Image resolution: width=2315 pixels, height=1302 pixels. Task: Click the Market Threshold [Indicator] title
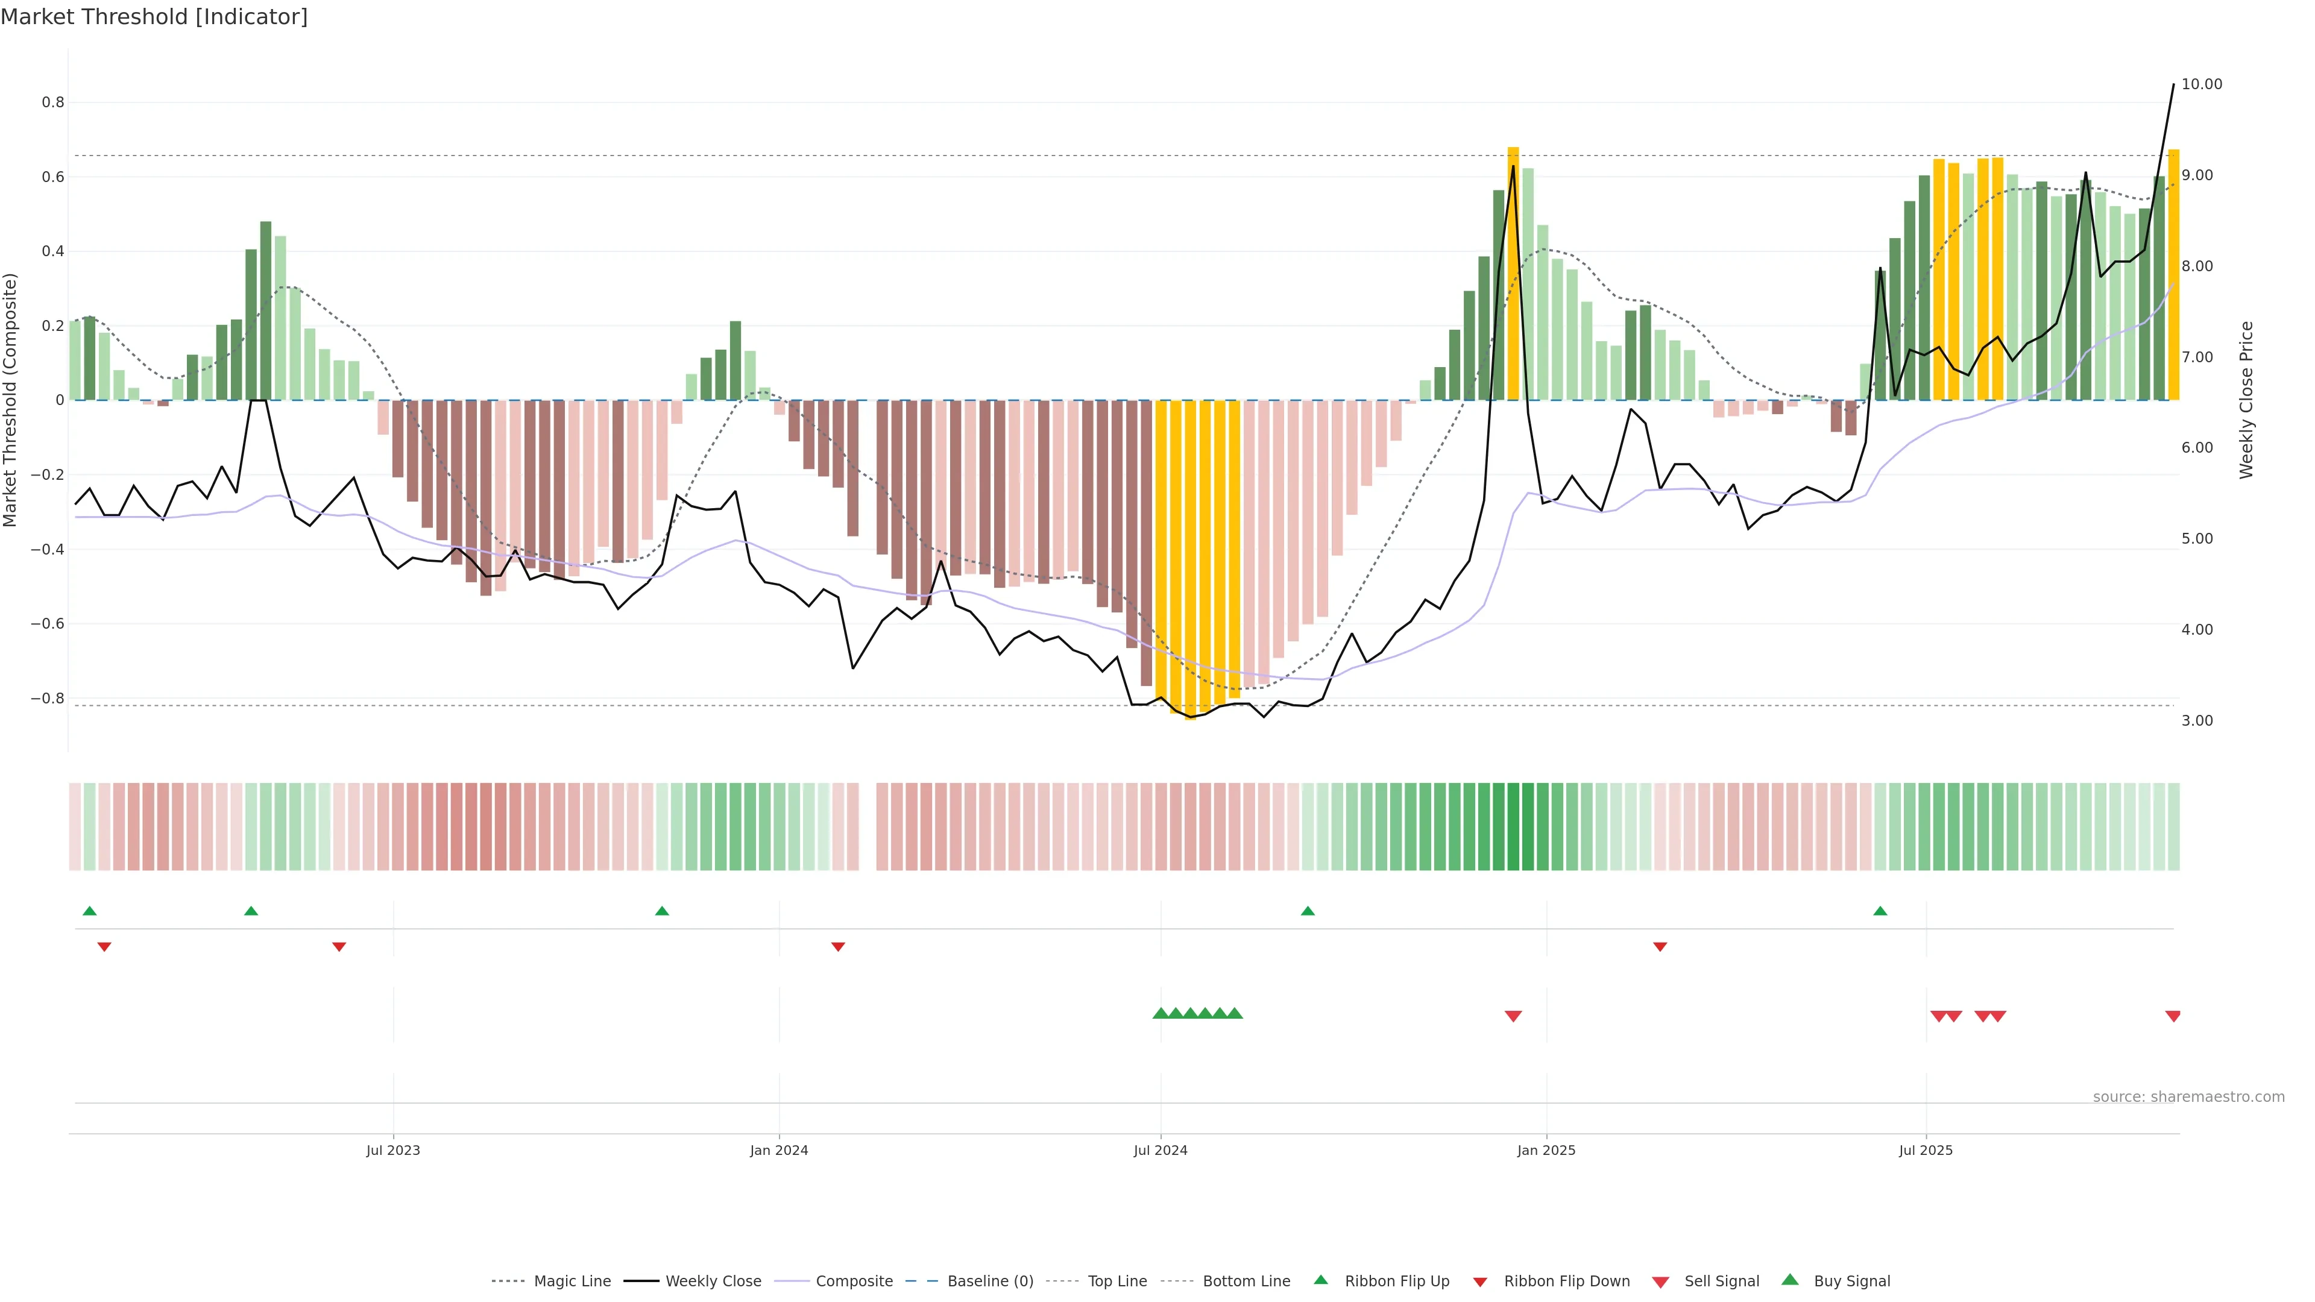pos(154,17)
